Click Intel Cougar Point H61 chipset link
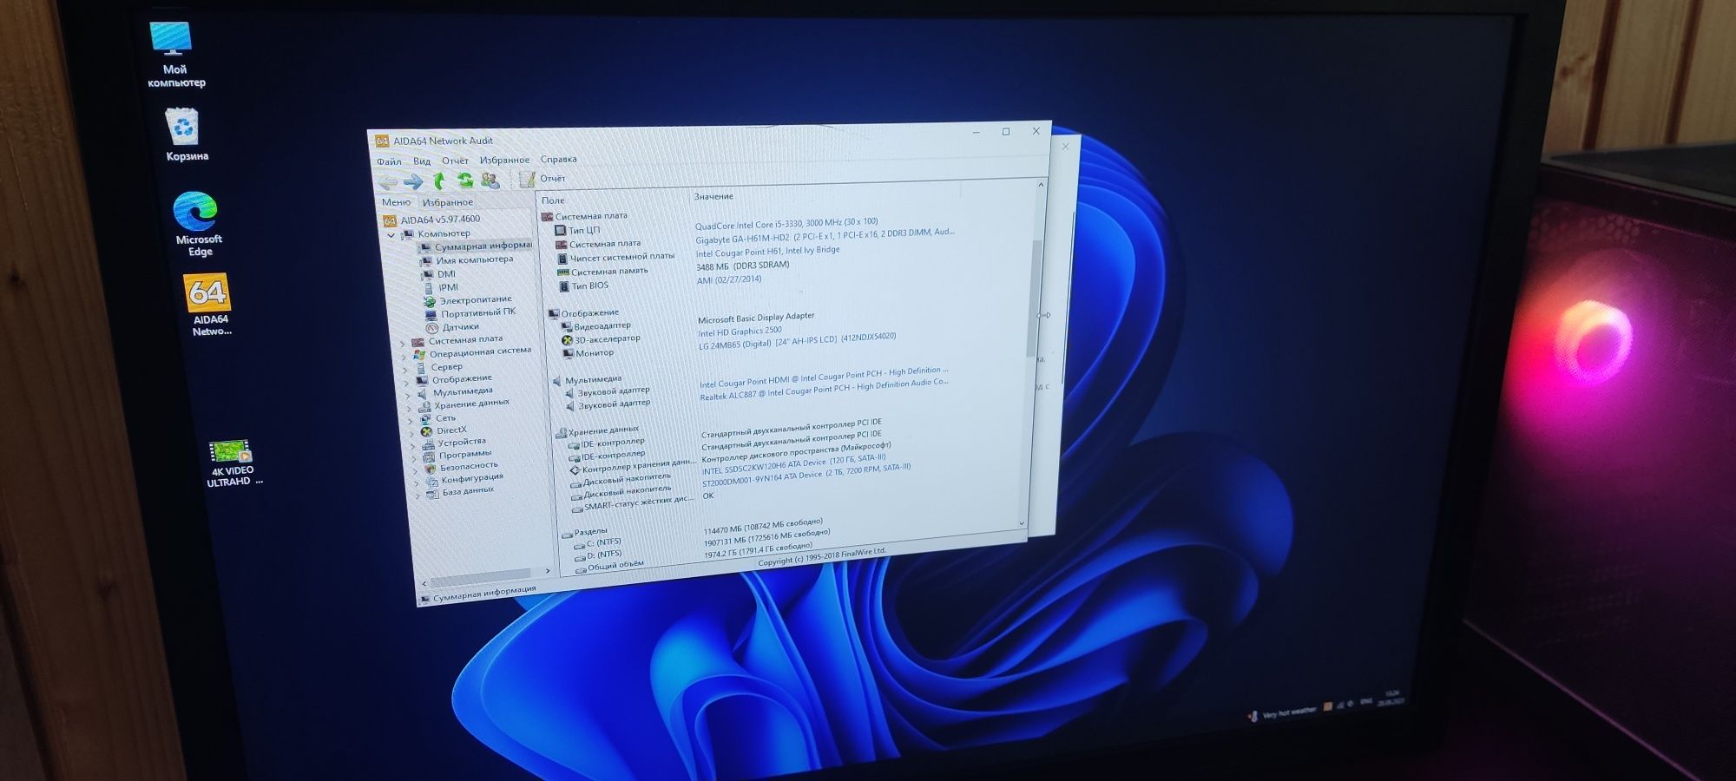 pos(767,252)
